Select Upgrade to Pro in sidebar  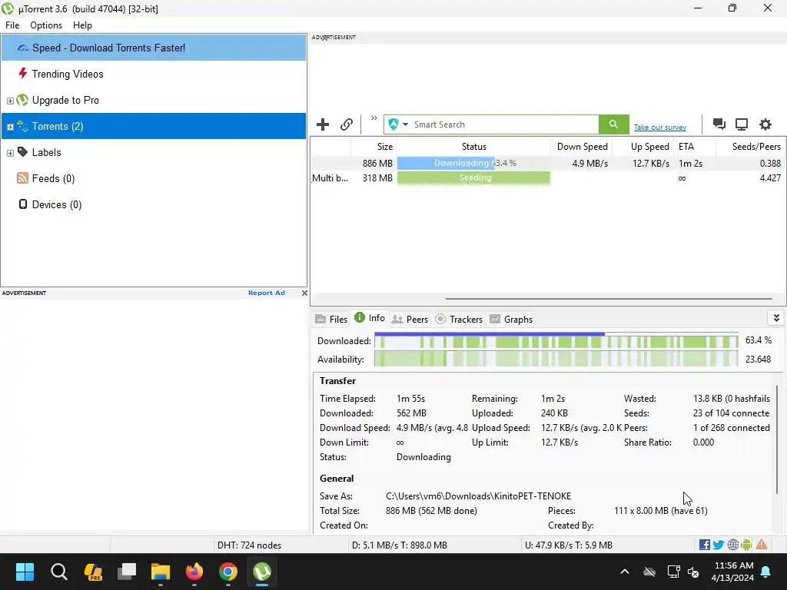click(154, 100)
